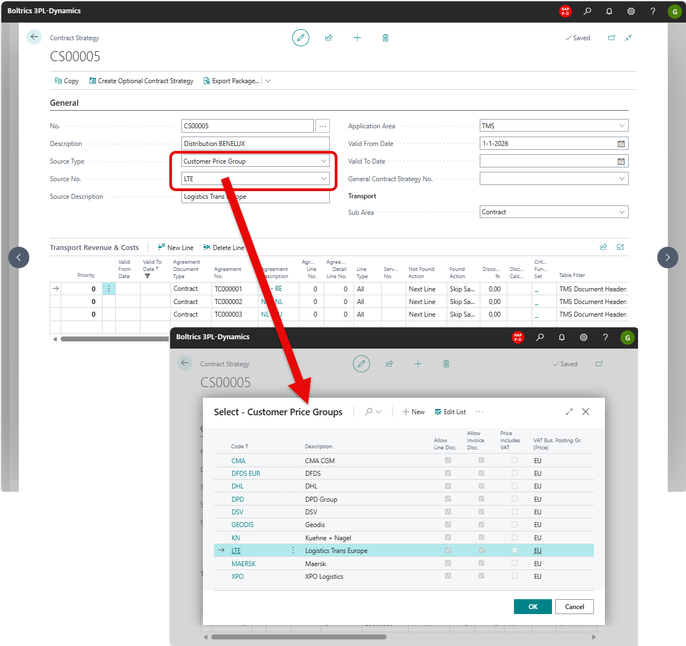The height and width of the screenshot is (646, 686).
Task: Click the plus icon to add new record
Action: [357, 38]
